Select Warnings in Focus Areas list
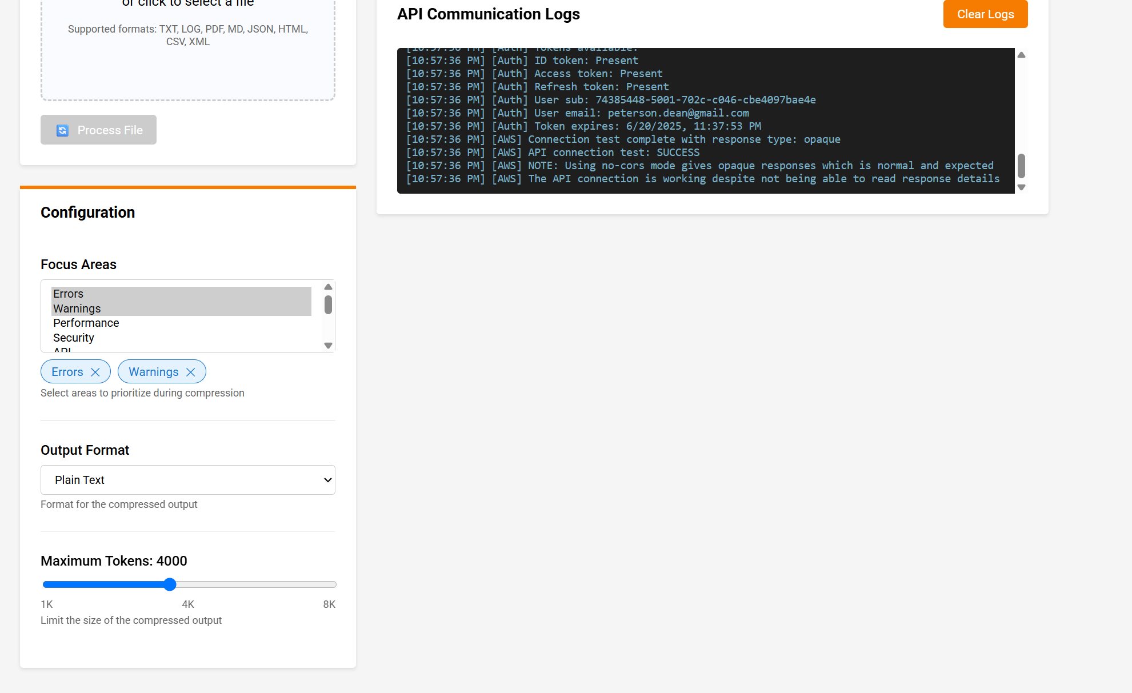 tap(181, 309)
